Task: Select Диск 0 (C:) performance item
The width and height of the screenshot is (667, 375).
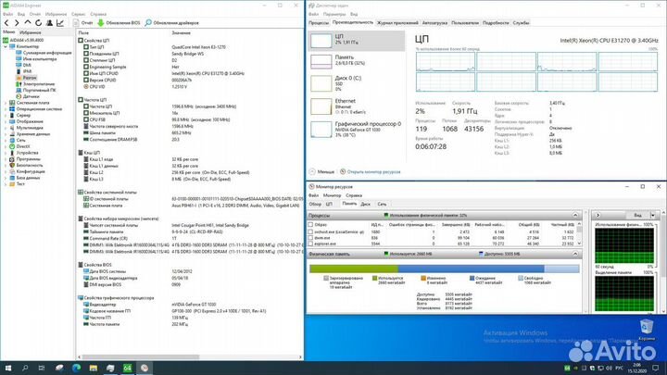Action: coord(357,83)
